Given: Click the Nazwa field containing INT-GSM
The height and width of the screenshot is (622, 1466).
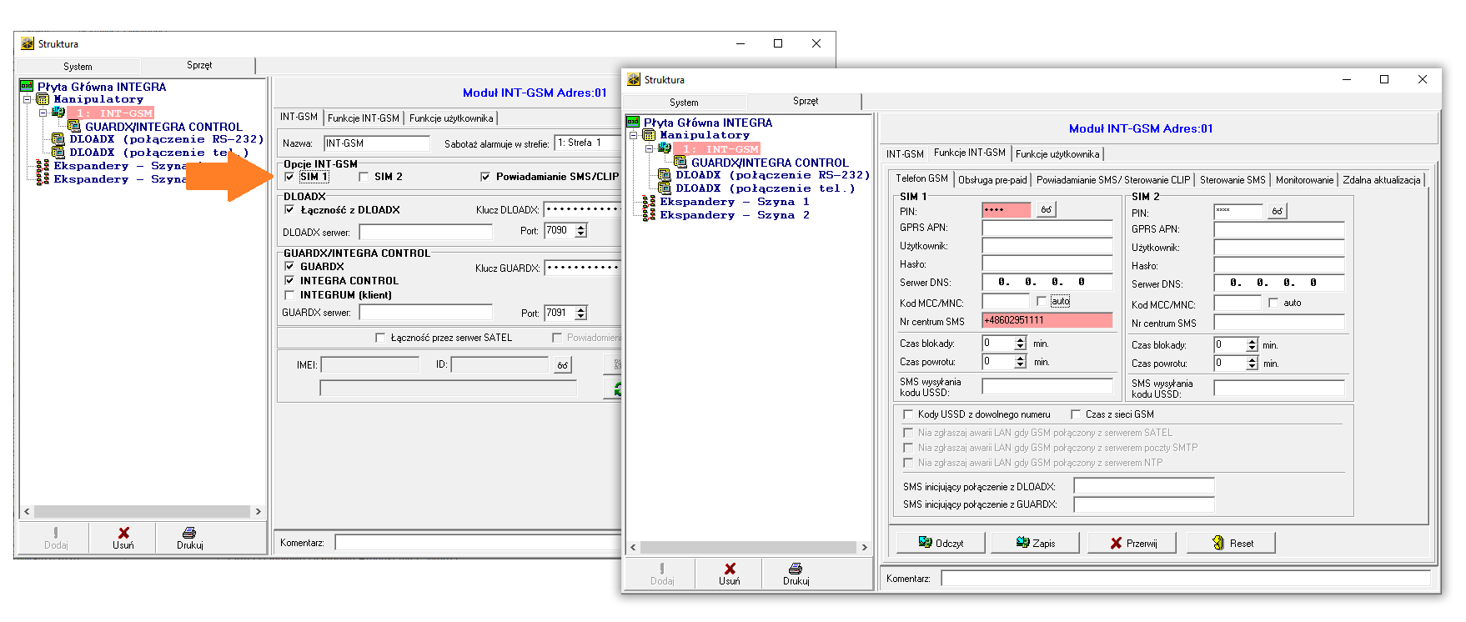Looking at the screenshot, I should 376,143.
